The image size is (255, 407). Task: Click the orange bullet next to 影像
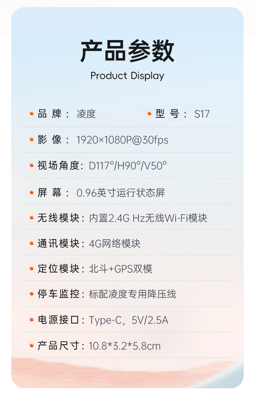(32, 139)
